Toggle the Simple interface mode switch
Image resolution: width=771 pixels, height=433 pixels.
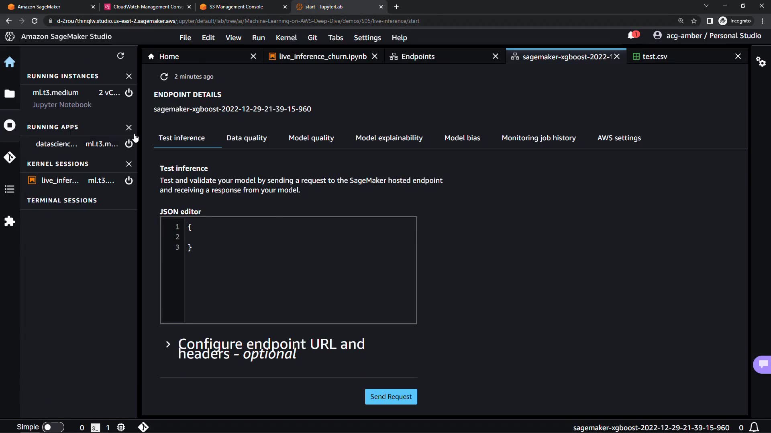[x=53, y=427]
